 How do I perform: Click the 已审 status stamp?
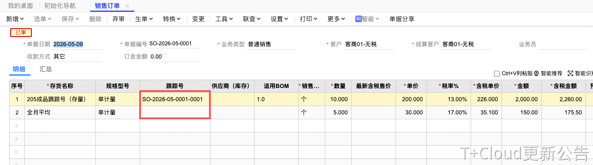[21, 32]
